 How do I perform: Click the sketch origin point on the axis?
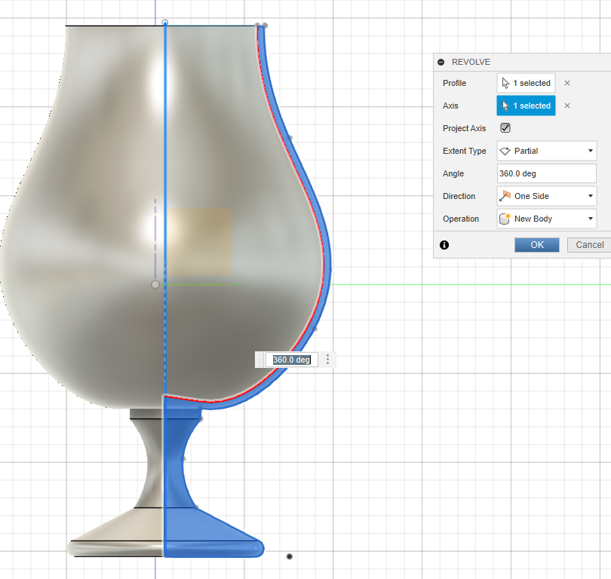tap(155, 284)
